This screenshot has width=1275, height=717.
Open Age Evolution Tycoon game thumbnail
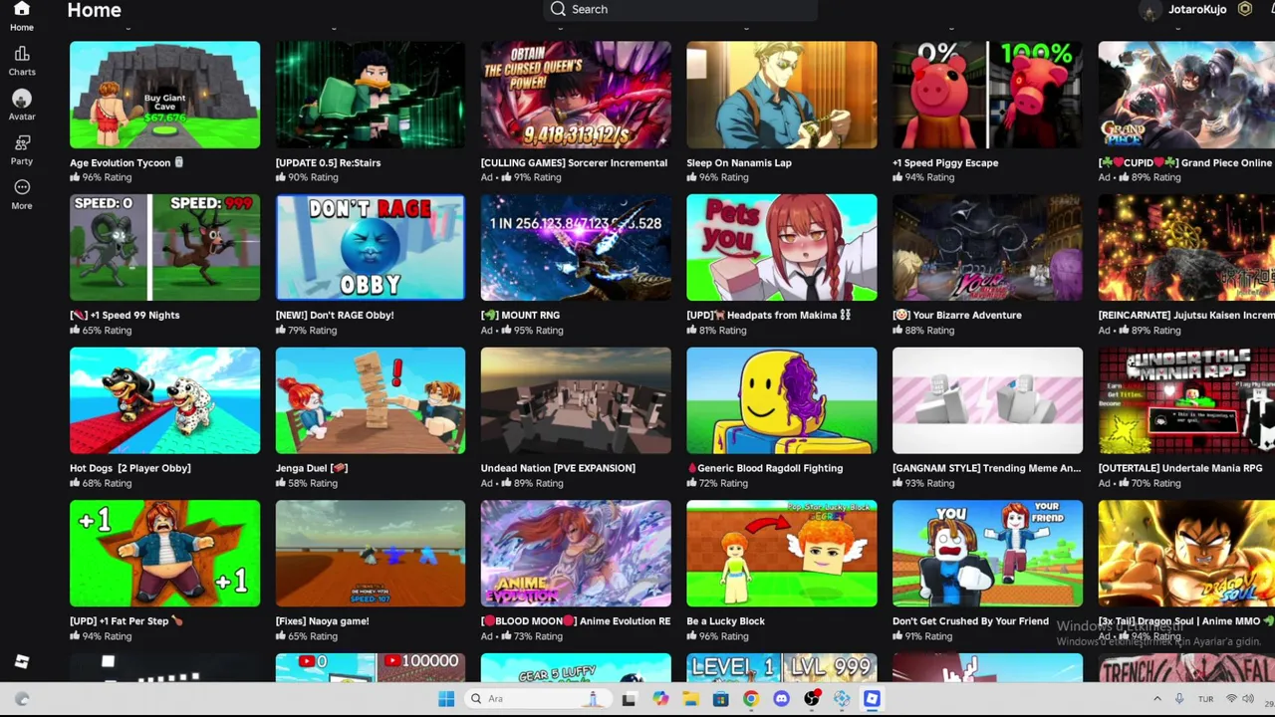coord(164,95)
